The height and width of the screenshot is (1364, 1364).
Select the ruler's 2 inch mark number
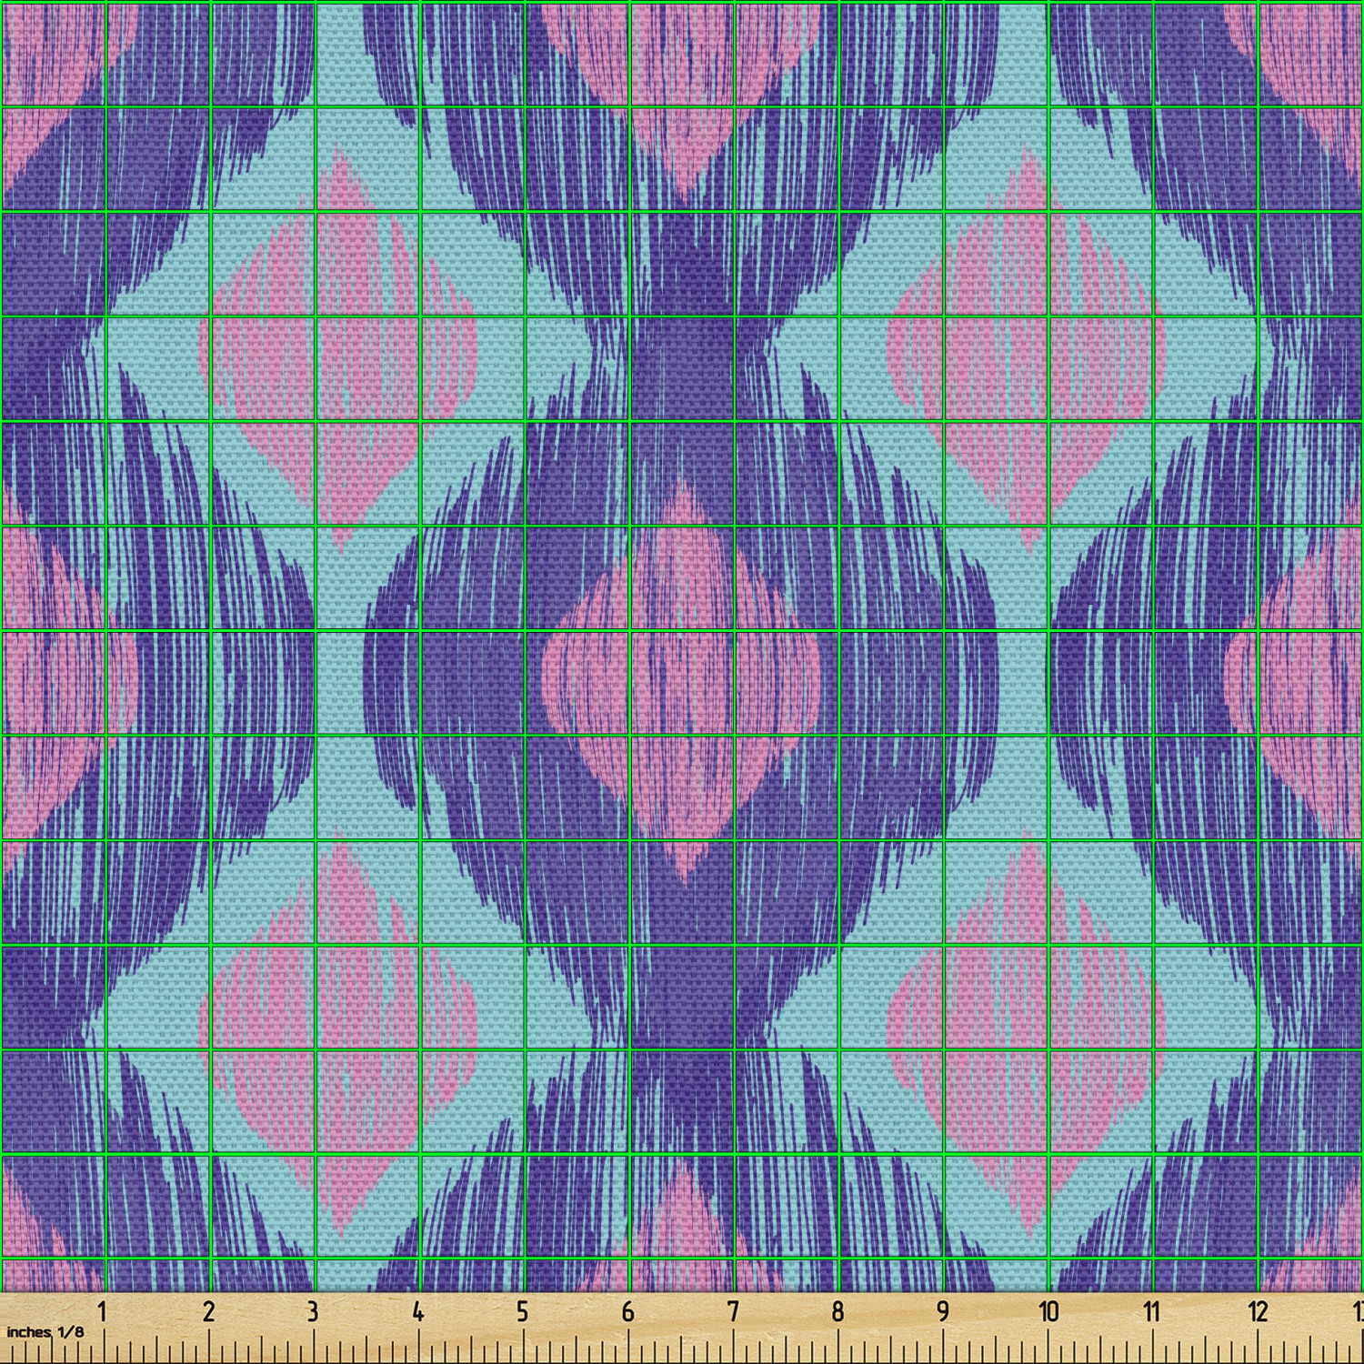[208, 1311]
